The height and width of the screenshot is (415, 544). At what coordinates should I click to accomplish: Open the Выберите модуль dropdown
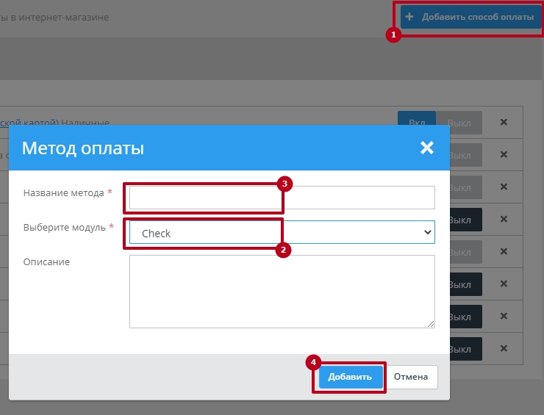[x=282, y=233]
